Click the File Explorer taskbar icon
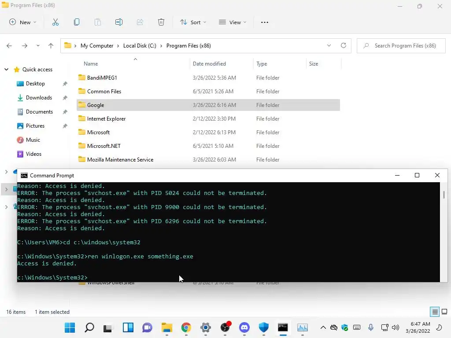This screenshot has height=338, width=451. coord(167,327)
